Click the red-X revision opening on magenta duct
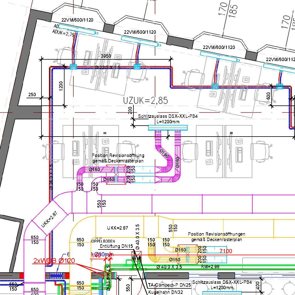 (x=116, y=175)
